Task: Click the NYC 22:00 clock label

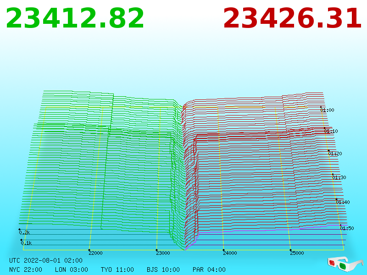Action: (26, 269)
